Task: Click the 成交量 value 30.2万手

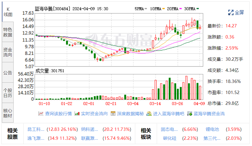Action: (x=234, y=59)
